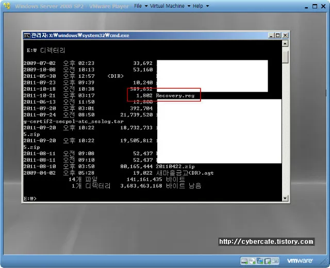Click the date 2011-06-13

coord(40,102)
